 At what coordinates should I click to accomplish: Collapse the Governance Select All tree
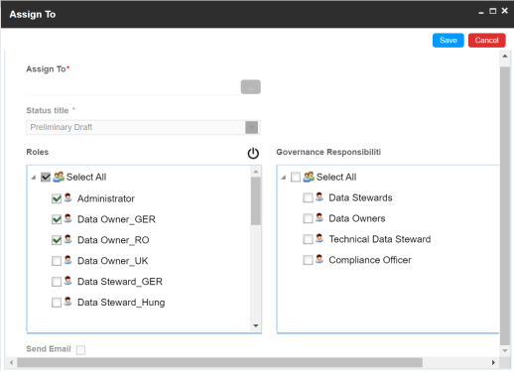coord(284,178)
